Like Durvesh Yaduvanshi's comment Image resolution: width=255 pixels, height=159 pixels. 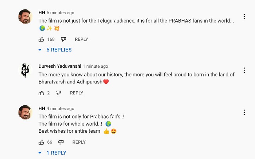[41, 93]
